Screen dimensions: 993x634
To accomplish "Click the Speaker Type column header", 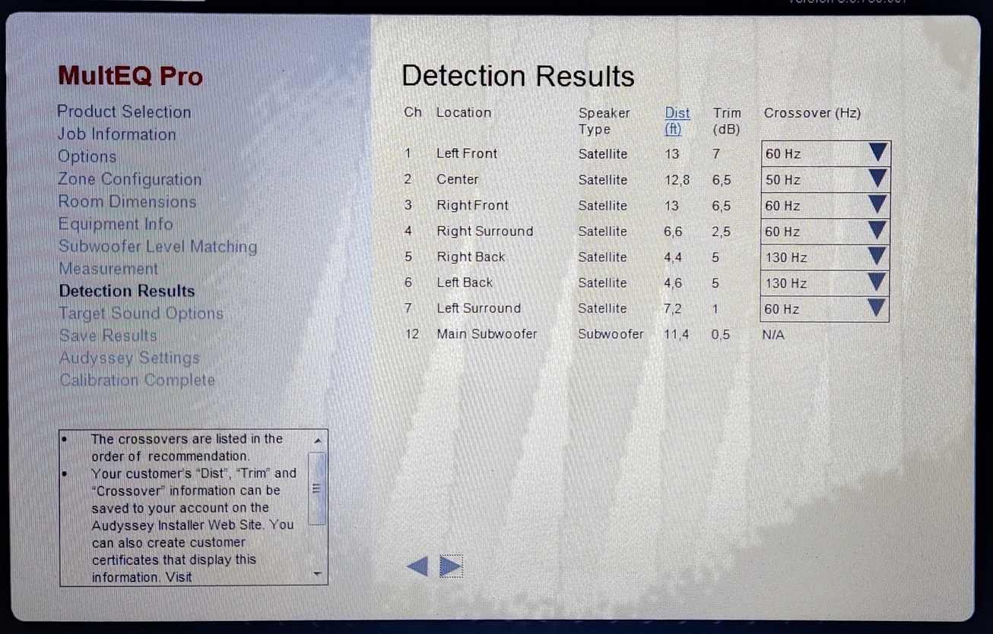I will (604, 121).
